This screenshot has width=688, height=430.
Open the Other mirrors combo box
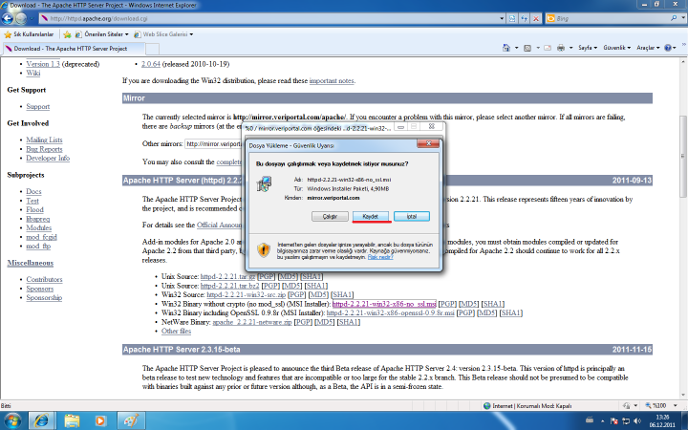click(213, 144)
